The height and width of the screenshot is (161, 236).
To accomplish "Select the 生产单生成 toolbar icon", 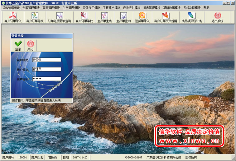I will coord(105,17).
